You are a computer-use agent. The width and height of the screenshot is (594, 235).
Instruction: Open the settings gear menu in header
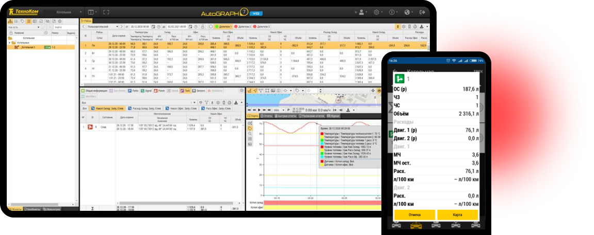(x=377, y=12)
